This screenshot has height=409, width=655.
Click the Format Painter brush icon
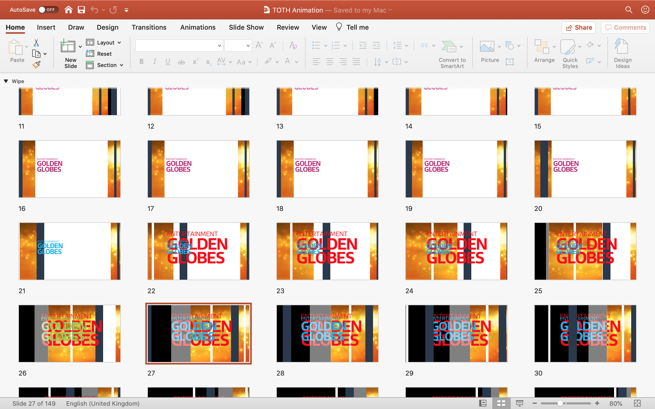(36, 65)
